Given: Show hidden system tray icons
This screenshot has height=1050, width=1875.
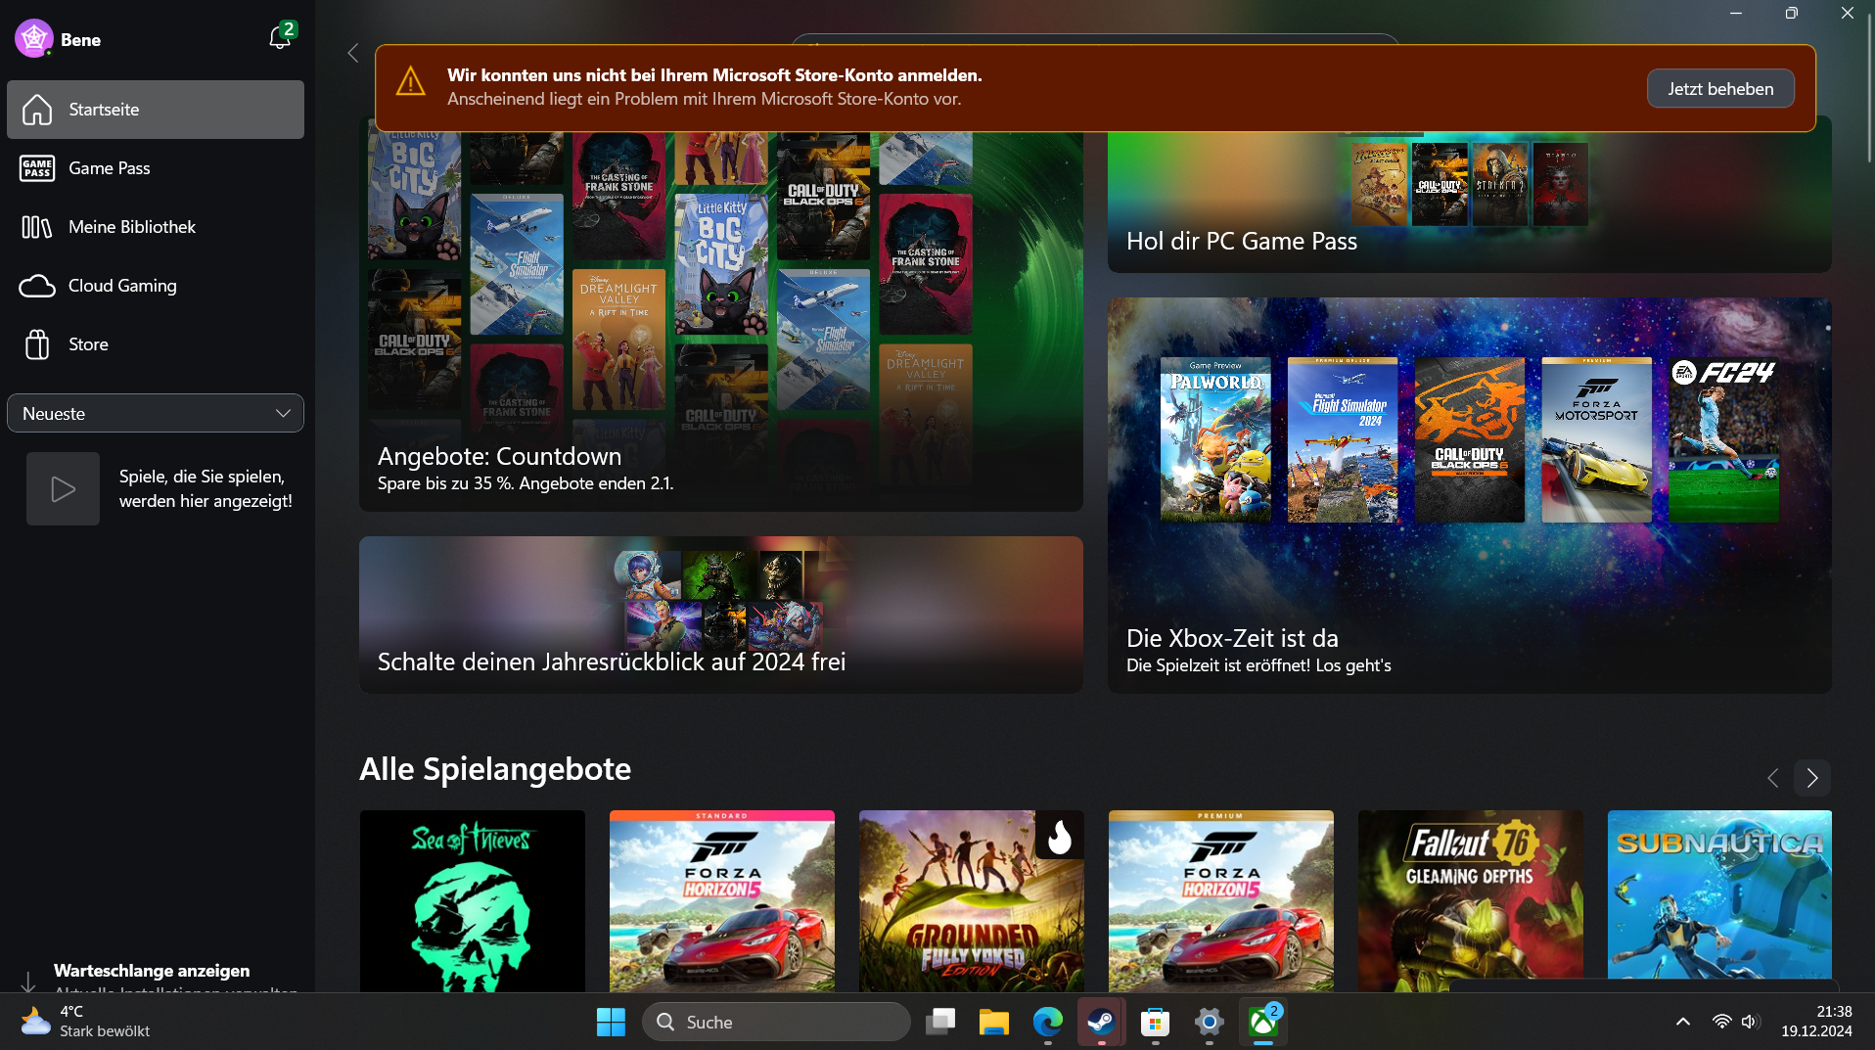Looking at the screenshot, I should tap(1683, 1022).
